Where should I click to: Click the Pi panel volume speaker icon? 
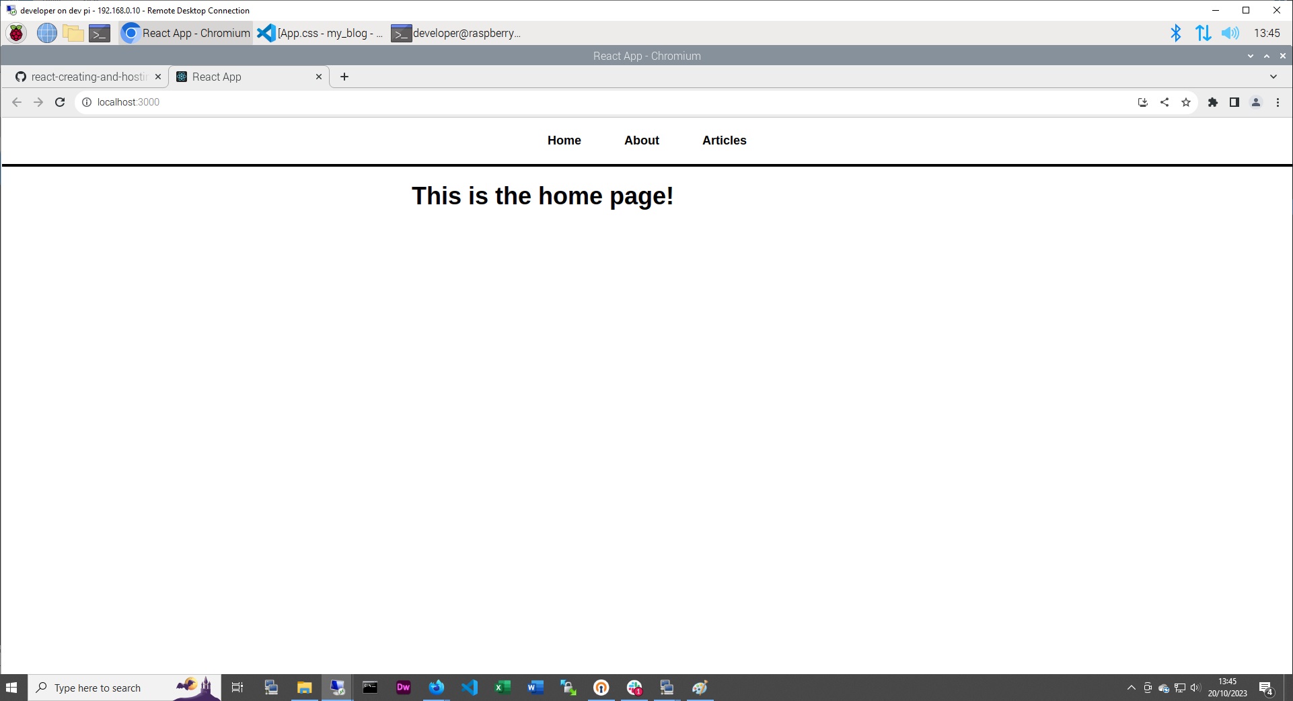click(1230, 33)
